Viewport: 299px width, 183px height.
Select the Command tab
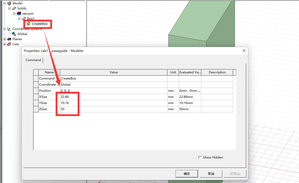click(x=33, y=60)
